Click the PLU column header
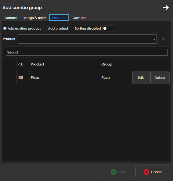This screenshot has width=173, height=181. [x=20, y=64]
